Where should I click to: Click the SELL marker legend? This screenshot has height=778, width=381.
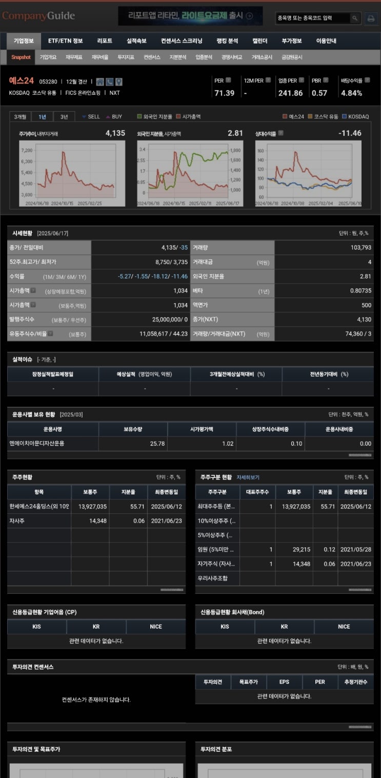[91, 116]
